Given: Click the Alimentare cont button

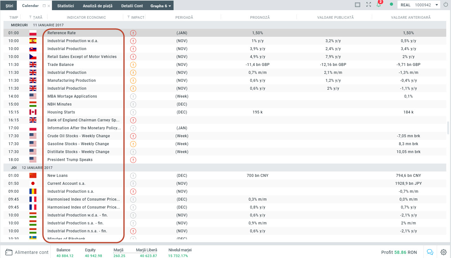Looking at the screenshot, I should [27, 252].
